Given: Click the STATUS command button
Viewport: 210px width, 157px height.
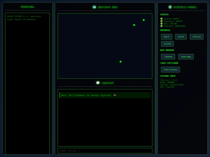Looking at the screenshot, I should coord(196,37).
